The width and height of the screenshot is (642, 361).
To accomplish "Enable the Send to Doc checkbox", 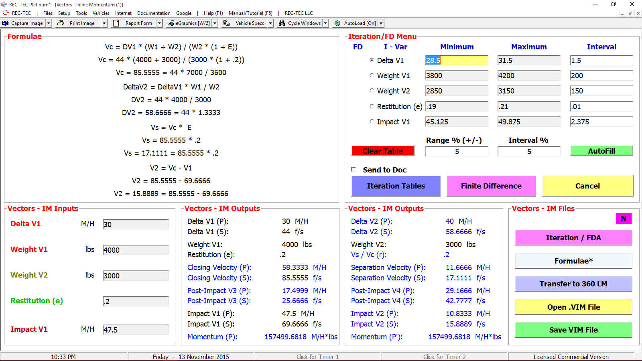I will pyautogui.click(x=354, y=170).
